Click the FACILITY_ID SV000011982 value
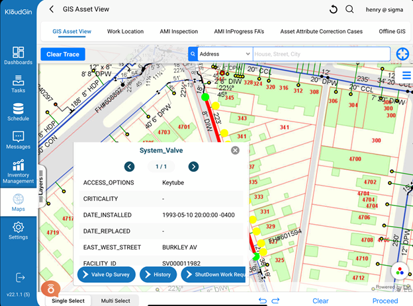Screen dimensions: 413x306 point(181,264)
